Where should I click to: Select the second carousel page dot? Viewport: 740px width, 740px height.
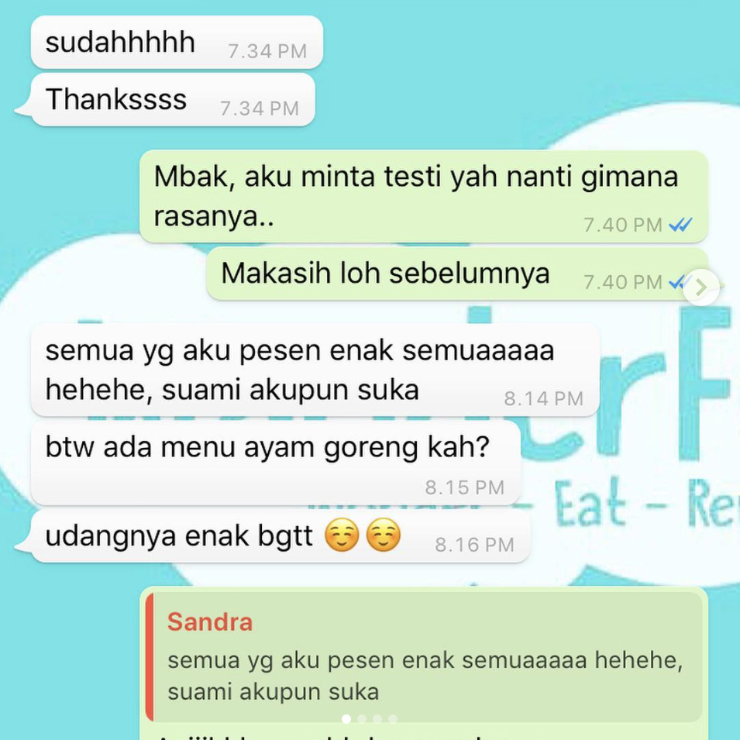pos(362,719)
